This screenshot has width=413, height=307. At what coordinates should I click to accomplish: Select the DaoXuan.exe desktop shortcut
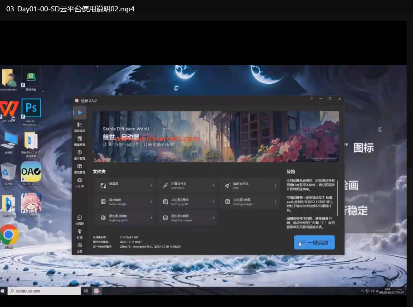(31, 173)
